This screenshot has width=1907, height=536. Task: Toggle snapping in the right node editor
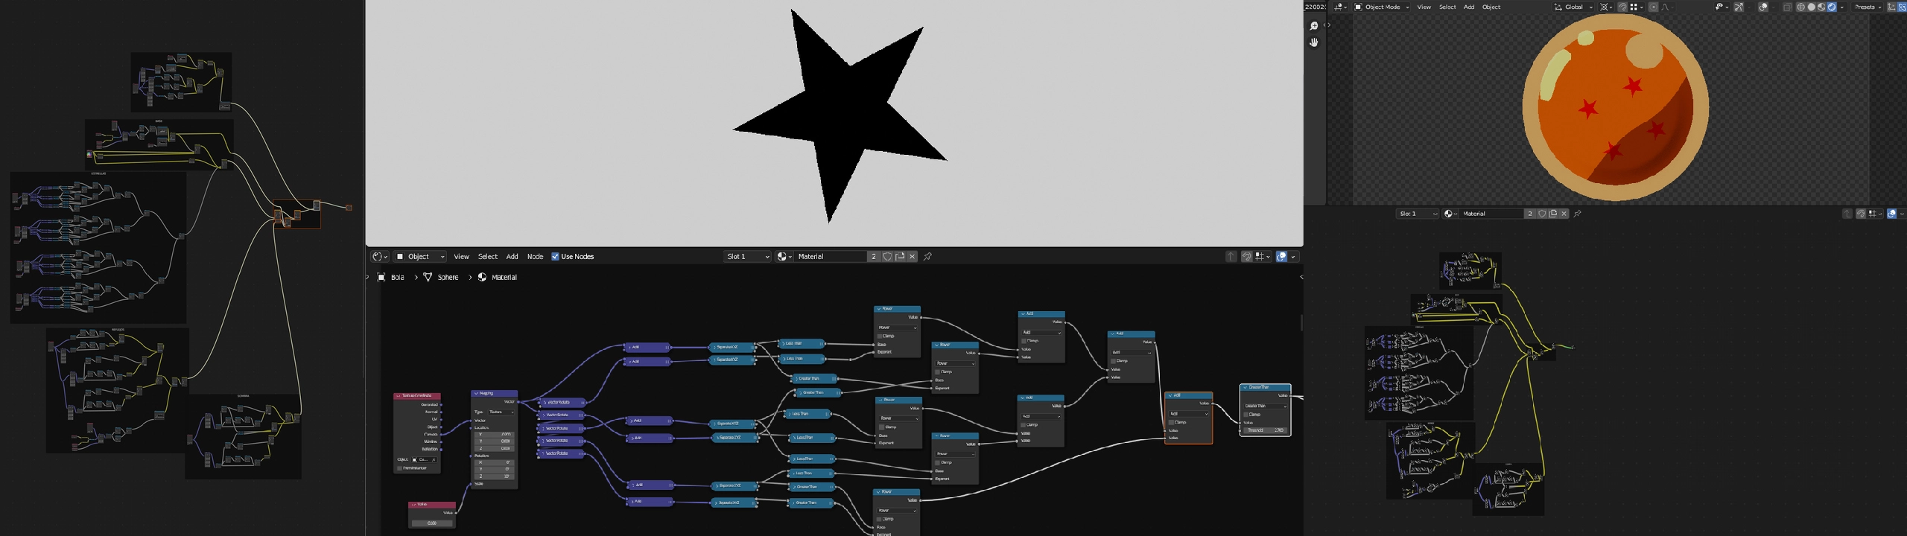[x=1861, y=214]
